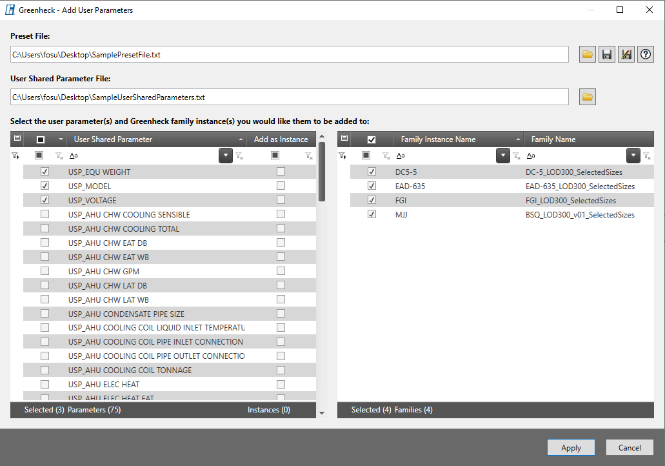665x466 pixels.
Task: Uncheck USP_VOLTAGE parameter
Action: coord(45,200)
